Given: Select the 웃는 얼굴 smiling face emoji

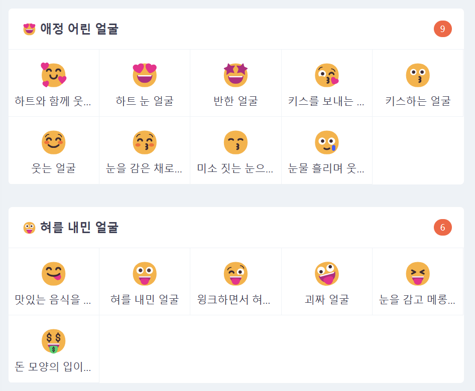Looking at the screenshot, I should click(54, 142).
